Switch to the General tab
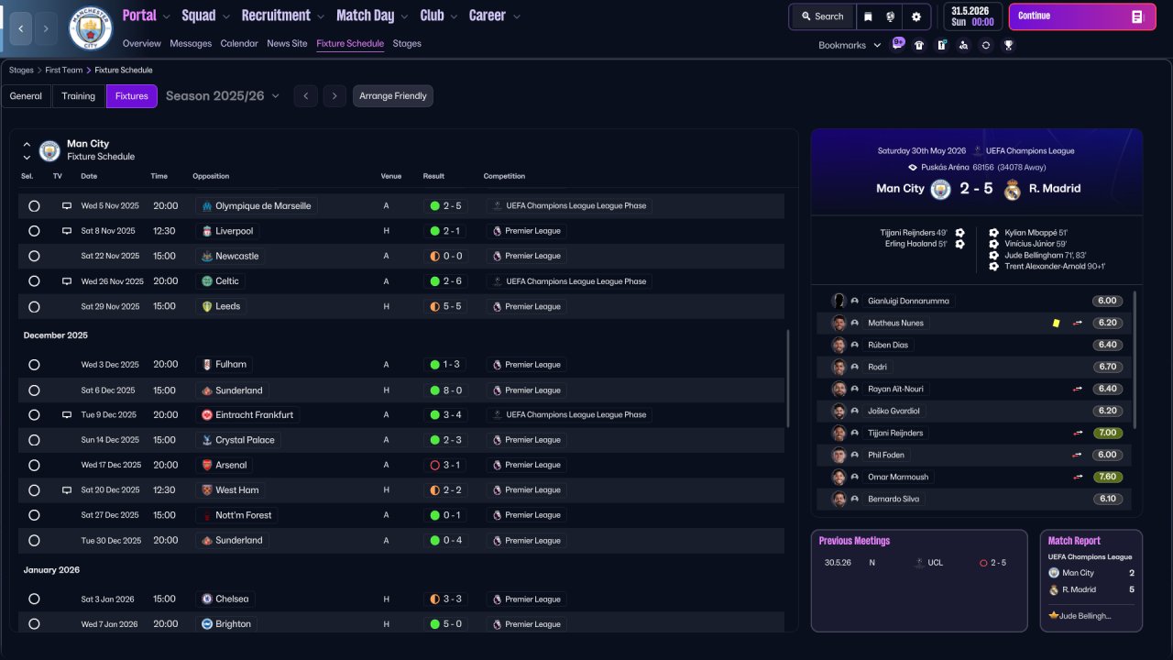The width and height of the screenshot is (1173, 660). click(26, 96)
